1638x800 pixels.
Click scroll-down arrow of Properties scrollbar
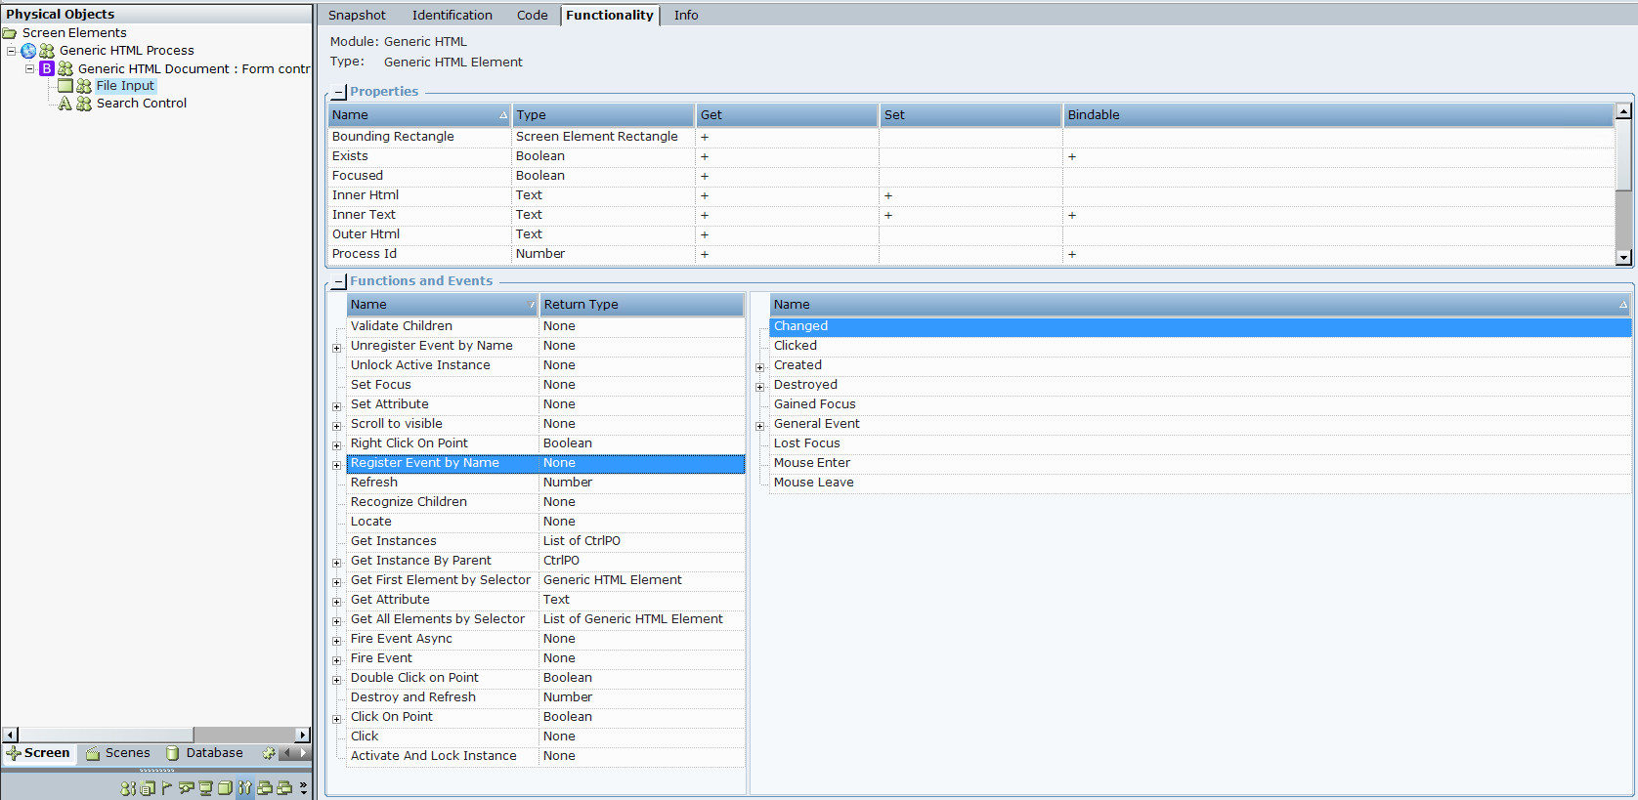pos(1623,257)
